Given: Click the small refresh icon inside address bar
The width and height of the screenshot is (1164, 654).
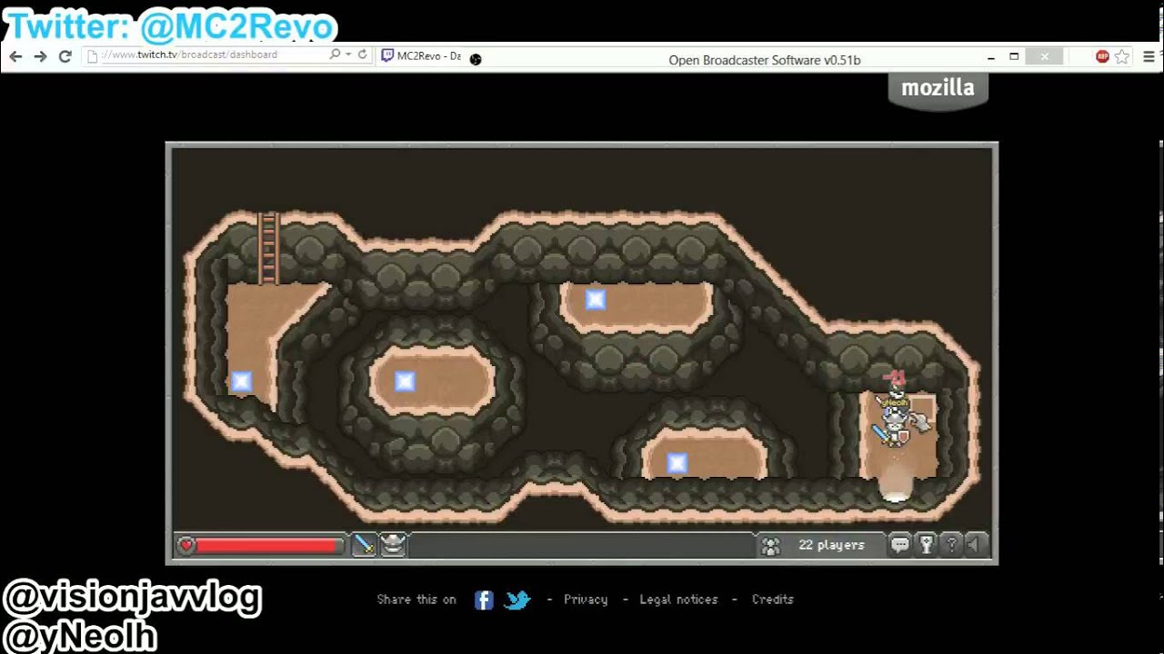Looking at the screenshot, I should pyautogui.click(x=362, y=54).
